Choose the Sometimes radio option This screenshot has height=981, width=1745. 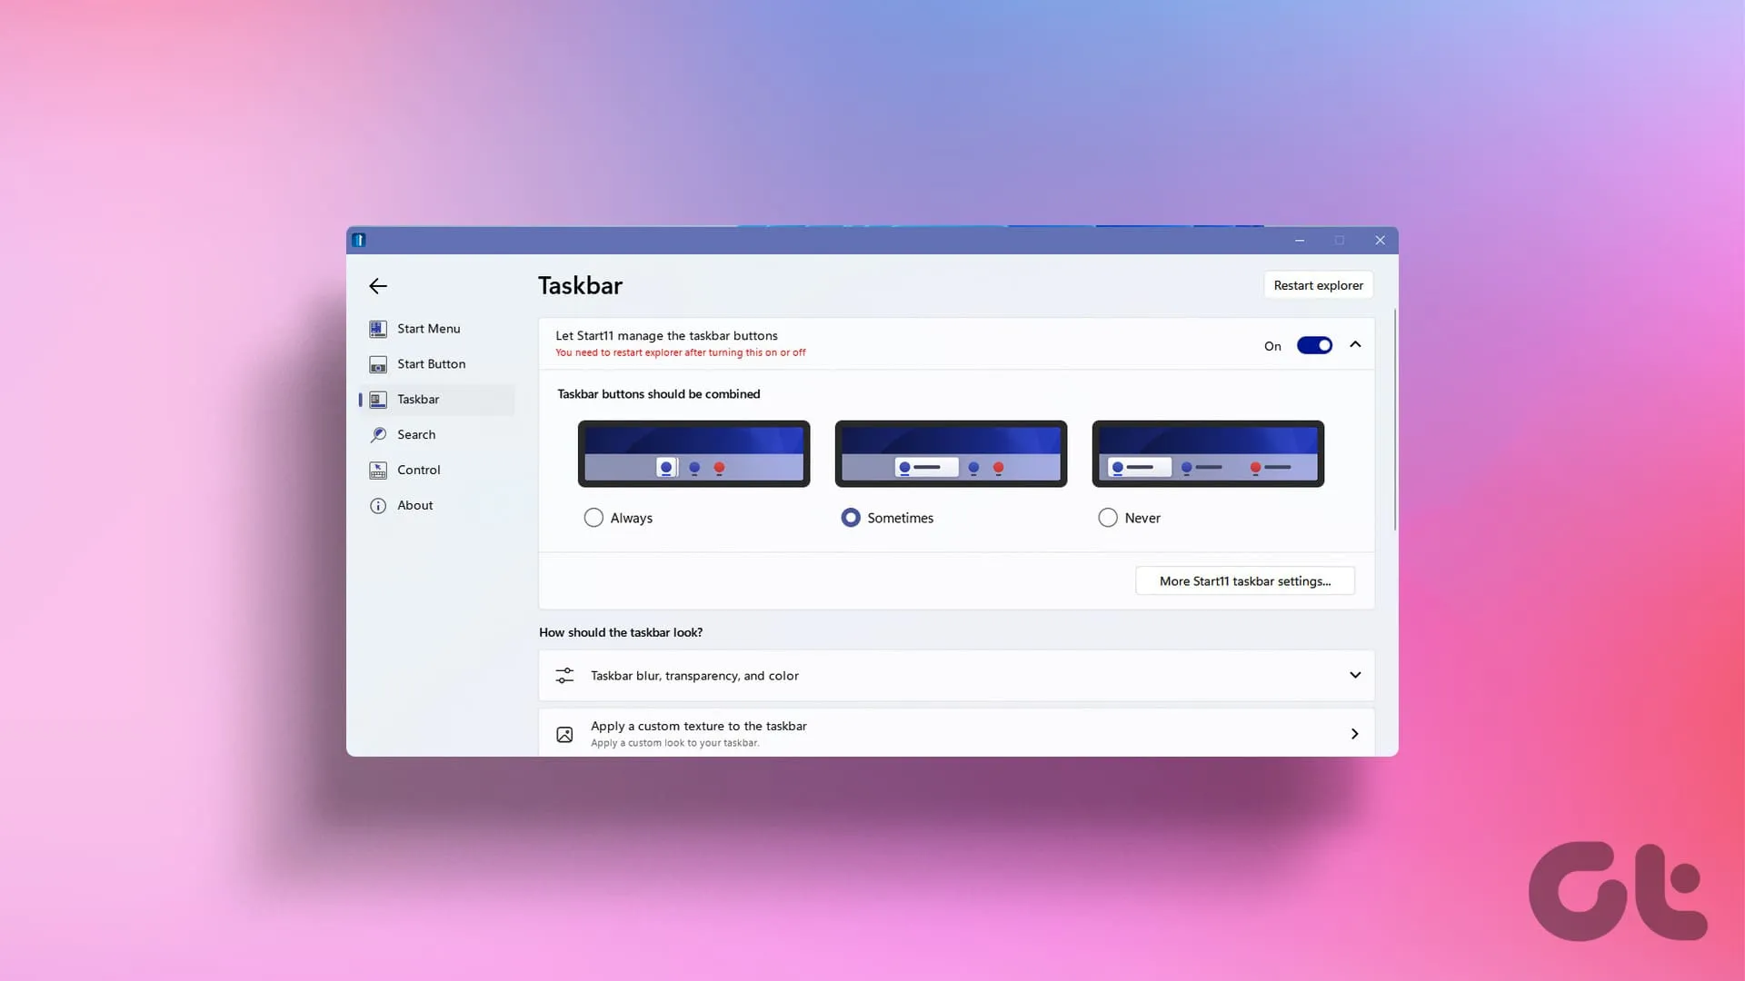[851, 518]
